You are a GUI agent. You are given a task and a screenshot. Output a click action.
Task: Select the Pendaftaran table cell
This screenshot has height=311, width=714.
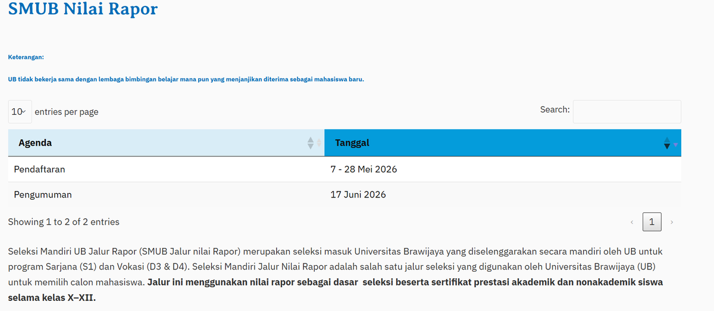tap(166, 169)
